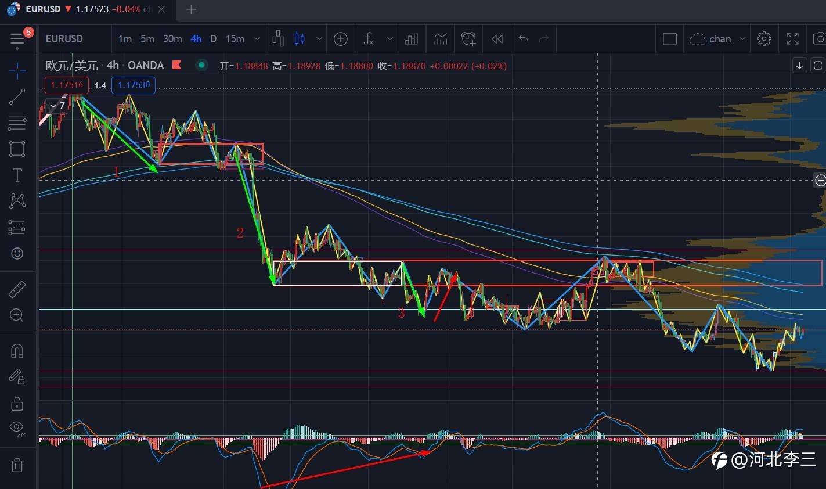This screenshot has height=489, width=826.
Task: Open the fx indicators dialog
Action: 369,39
